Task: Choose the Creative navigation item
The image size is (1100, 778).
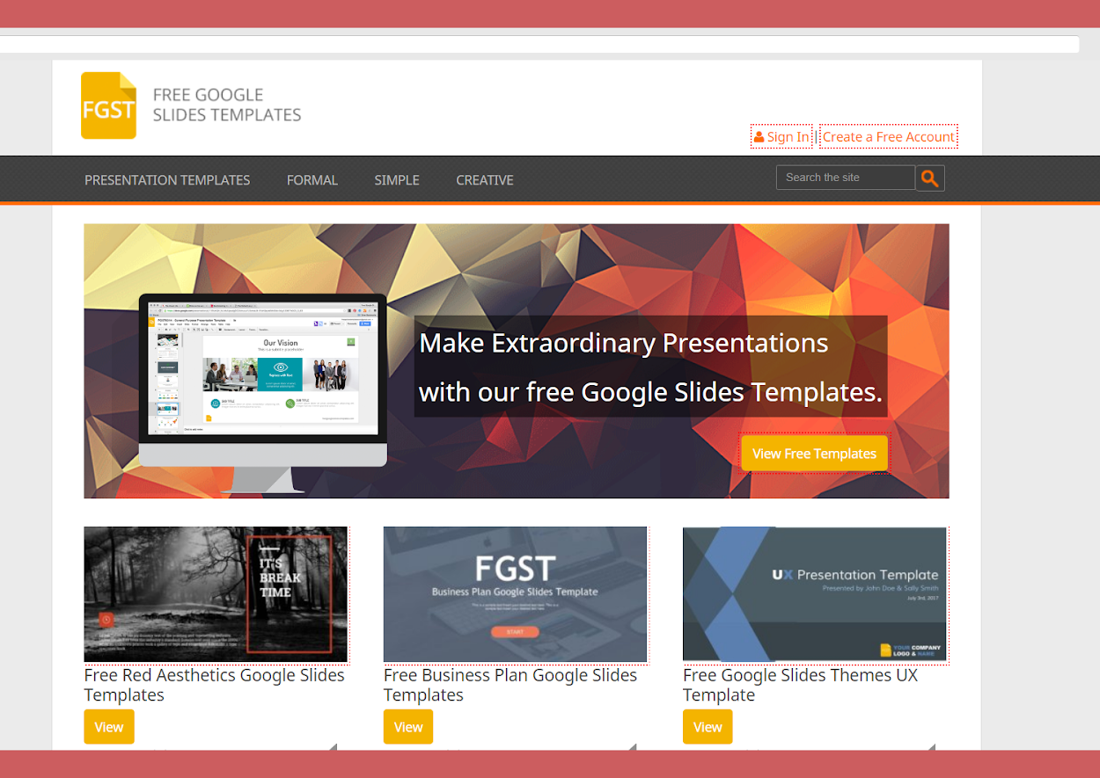Action: (x=485, y=180)
